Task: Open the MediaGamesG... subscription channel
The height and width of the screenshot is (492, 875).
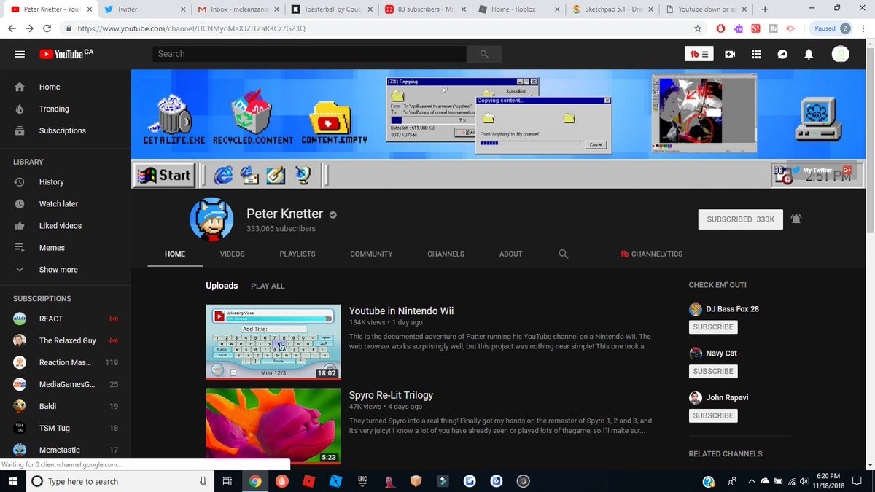Action: 66,384
